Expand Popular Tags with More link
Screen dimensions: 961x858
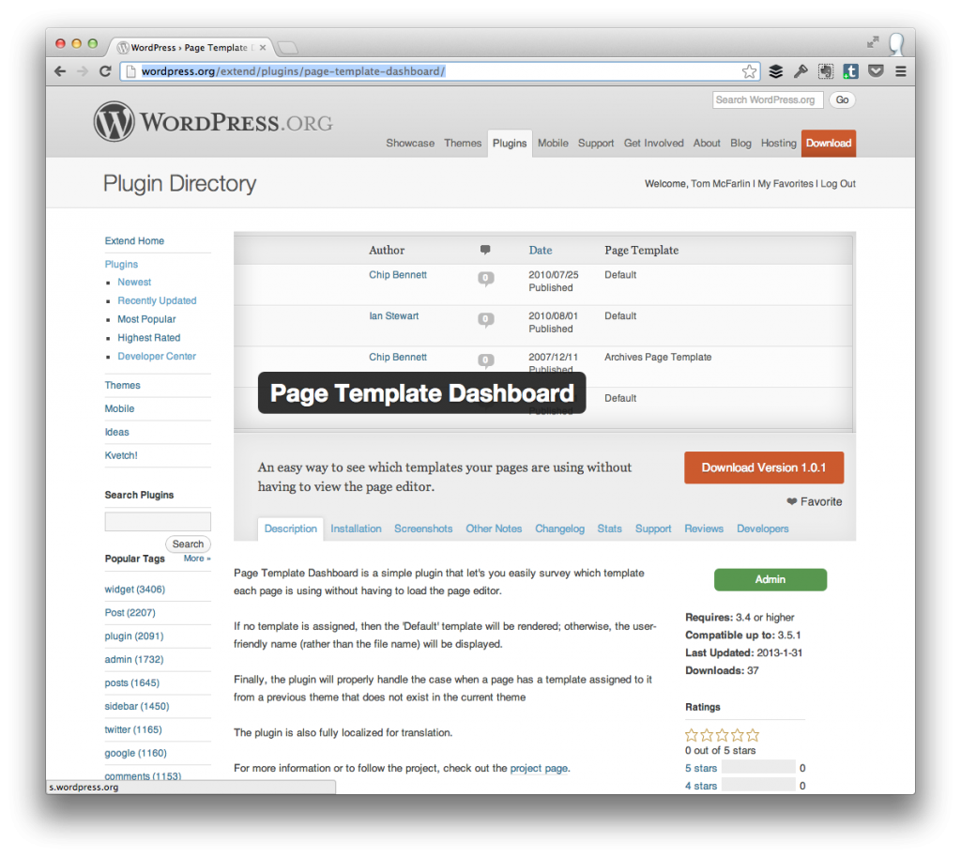tap(195, 558)
